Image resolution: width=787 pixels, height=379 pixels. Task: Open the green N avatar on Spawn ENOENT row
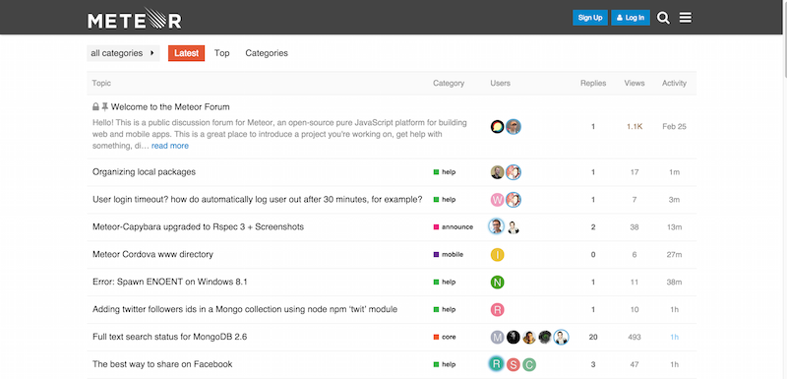pyautogui.click(x=497, y=283)
